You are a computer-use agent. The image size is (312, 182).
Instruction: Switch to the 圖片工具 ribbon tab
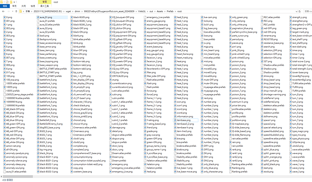tap(44, 6)
